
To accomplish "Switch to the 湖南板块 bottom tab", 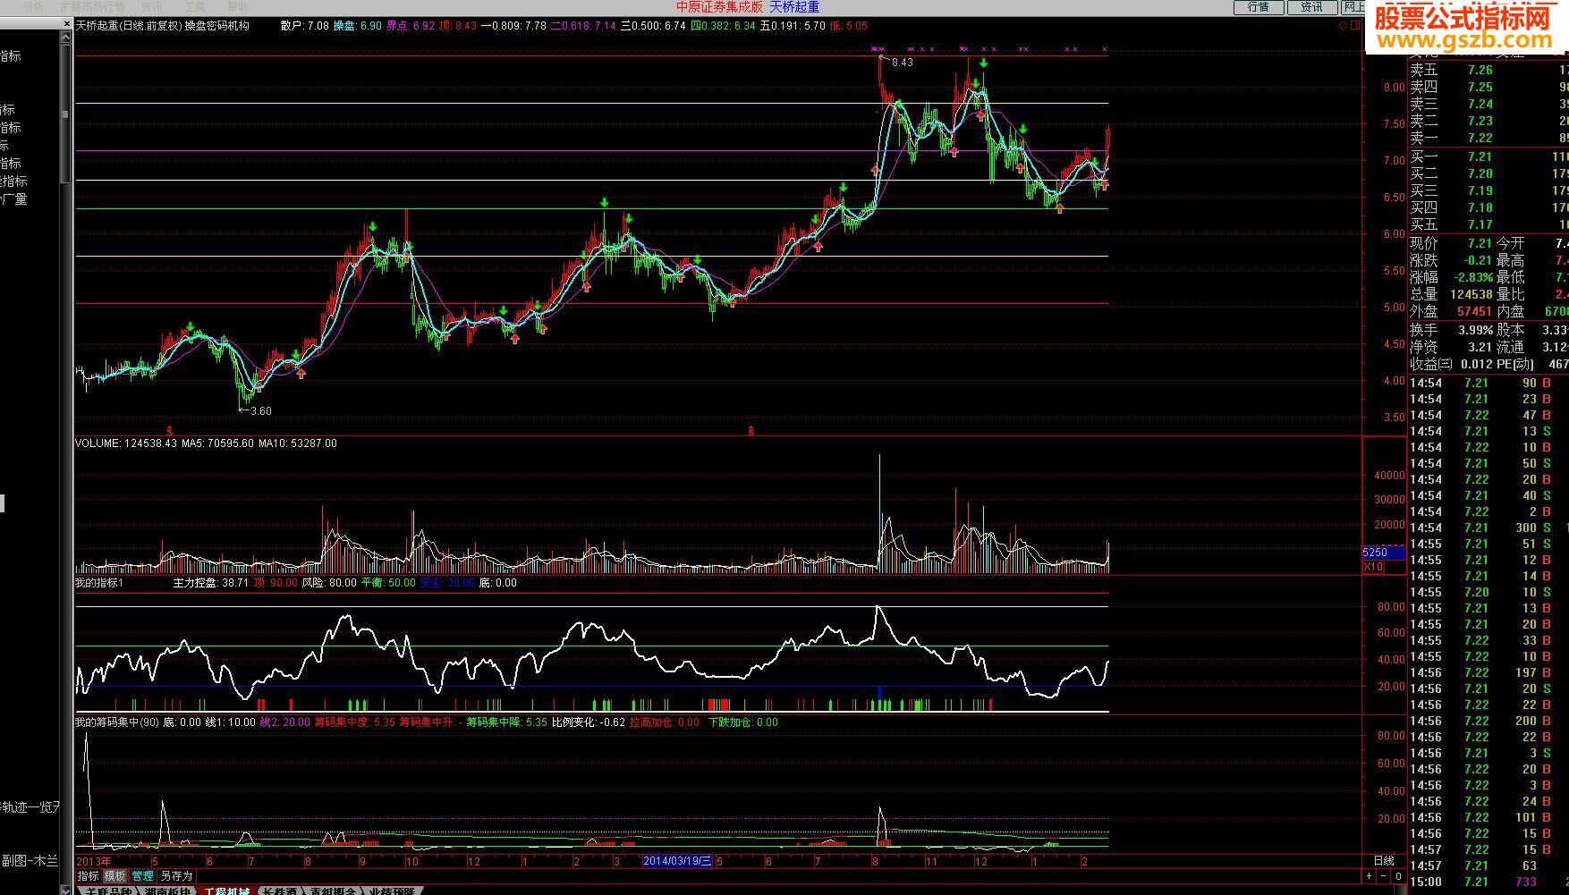I will pos(167,891).
